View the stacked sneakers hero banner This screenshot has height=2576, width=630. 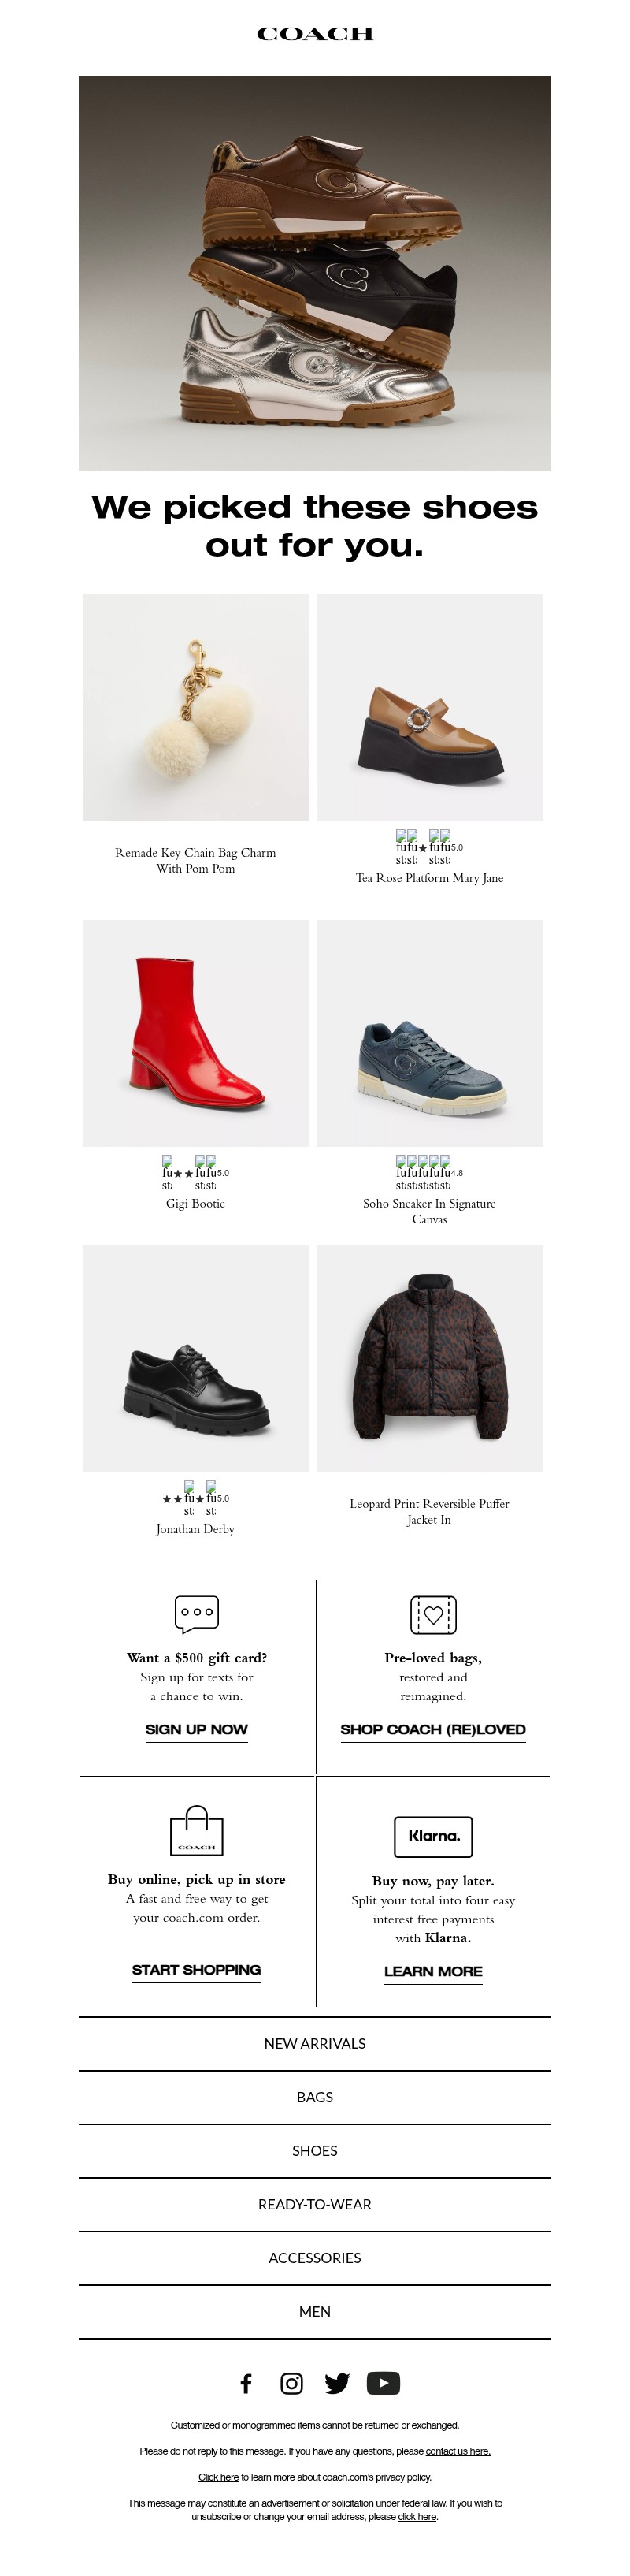point(314,273)
